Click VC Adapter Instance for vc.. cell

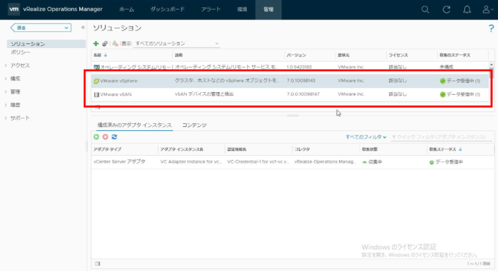[x=191, y=161]
